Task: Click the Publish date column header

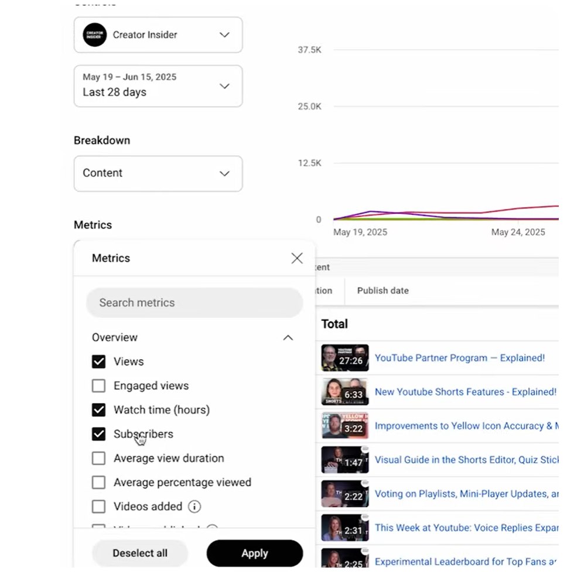Action: pyautogui.click(x=383, y=291)
